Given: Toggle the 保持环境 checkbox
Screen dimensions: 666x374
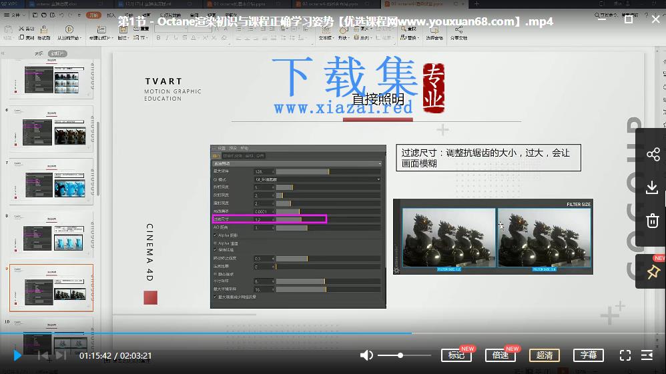Looking at the screenshot, I should coord(215,249).
